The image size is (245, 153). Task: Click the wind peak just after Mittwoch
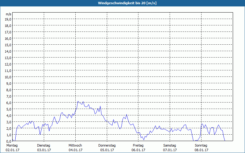[78, 101]
